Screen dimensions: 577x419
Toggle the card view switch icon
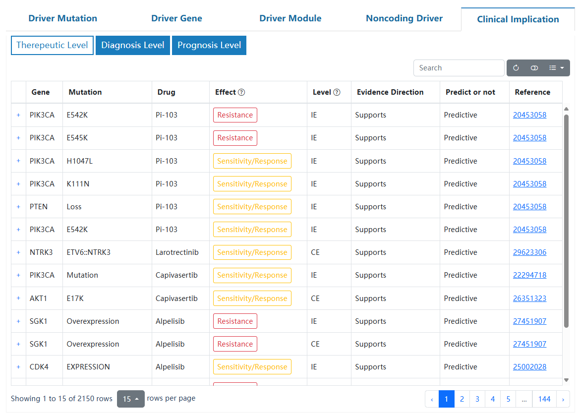(x=534, y=68)
